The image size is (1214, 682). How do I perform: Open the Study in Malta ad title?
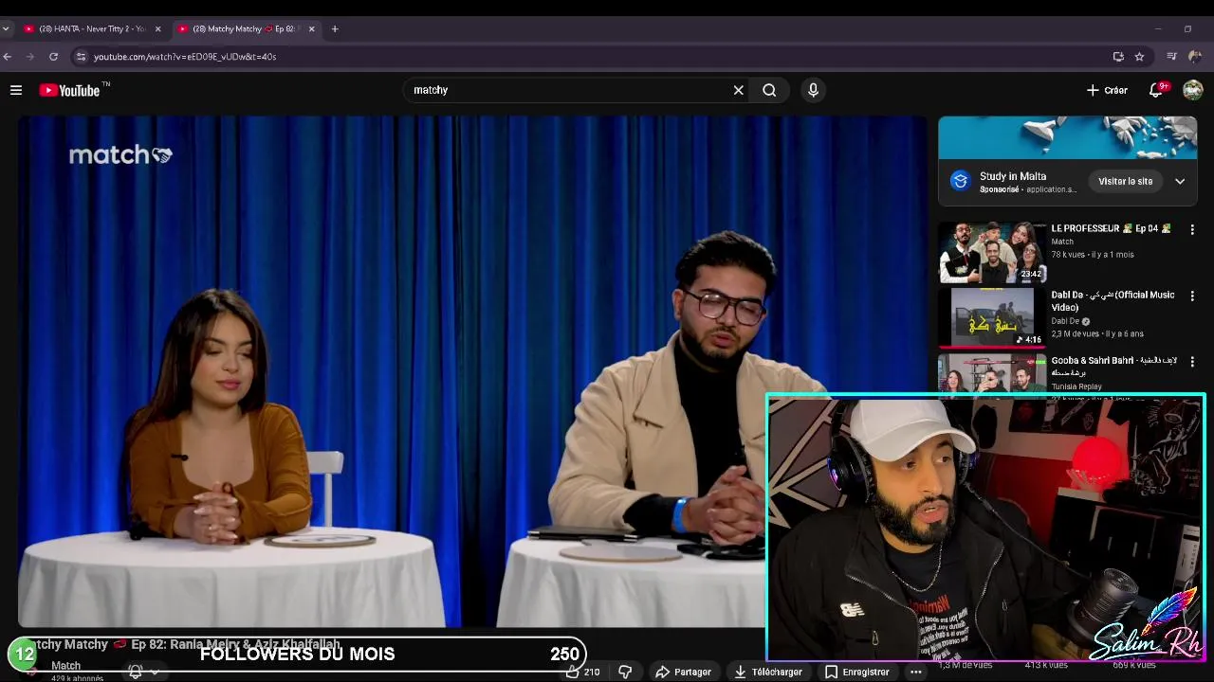coord(1013,176)
